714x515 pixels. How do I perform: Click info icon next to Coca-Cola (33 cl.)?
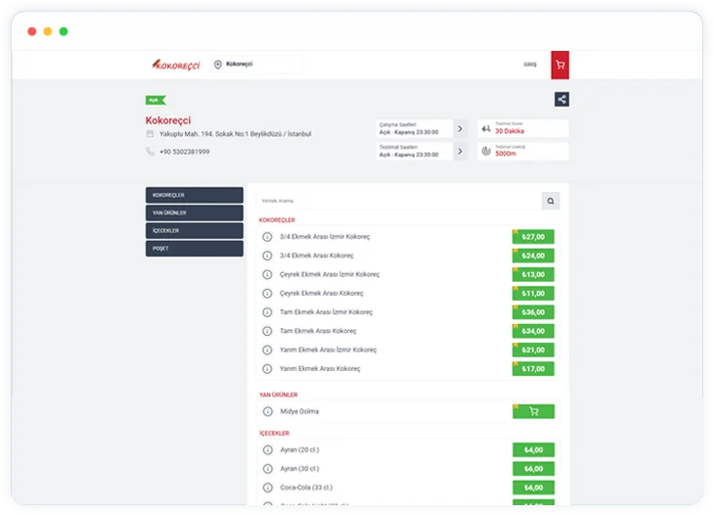[267, 488]
